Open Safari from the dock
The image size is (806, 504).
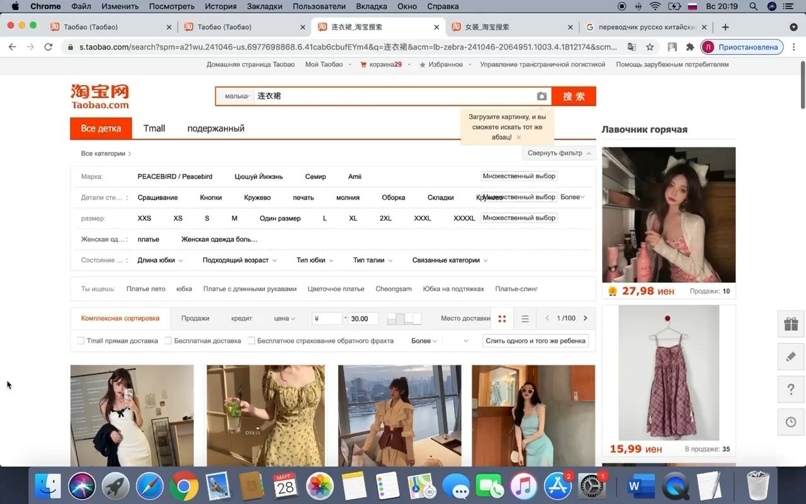click(x=150, y=486)
